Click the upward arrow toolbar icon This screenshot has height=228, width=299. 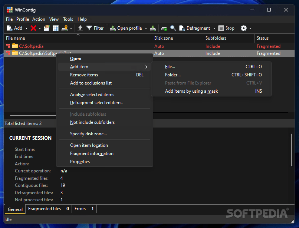[x=80, y=28]
